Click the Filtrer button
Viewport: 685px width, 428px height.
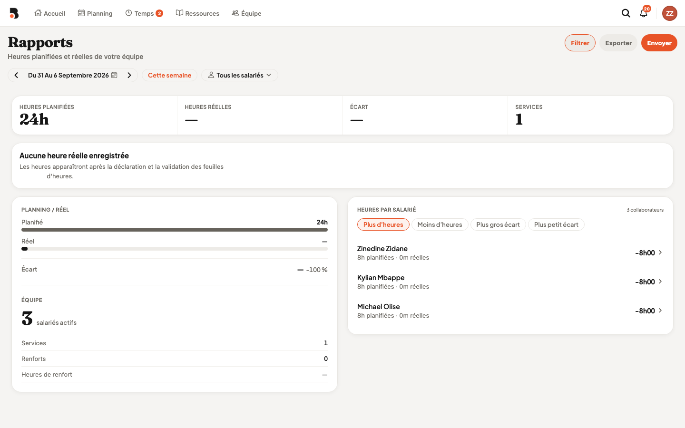(x=580, y=43)
